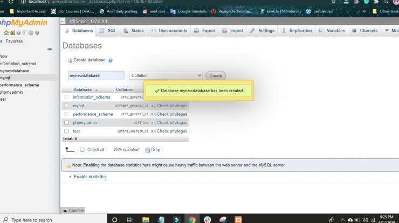Screen dimensions: 399x223
Task: Reload the navigation panel
Action: 37,33
